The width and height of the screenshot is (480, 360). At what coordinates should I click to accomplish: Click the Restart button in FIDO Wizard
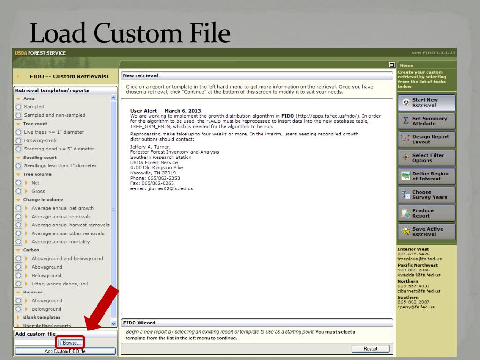click(370, 349)
